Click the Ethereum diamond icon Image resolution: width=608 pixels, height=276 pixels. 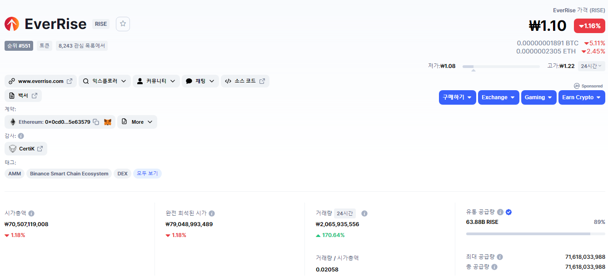click(13, 122)
